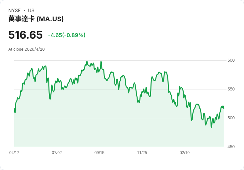Viewport: 244px width, 170px height.
Task: Click the NYSE exchange label
Action: (x=15, y=10)
